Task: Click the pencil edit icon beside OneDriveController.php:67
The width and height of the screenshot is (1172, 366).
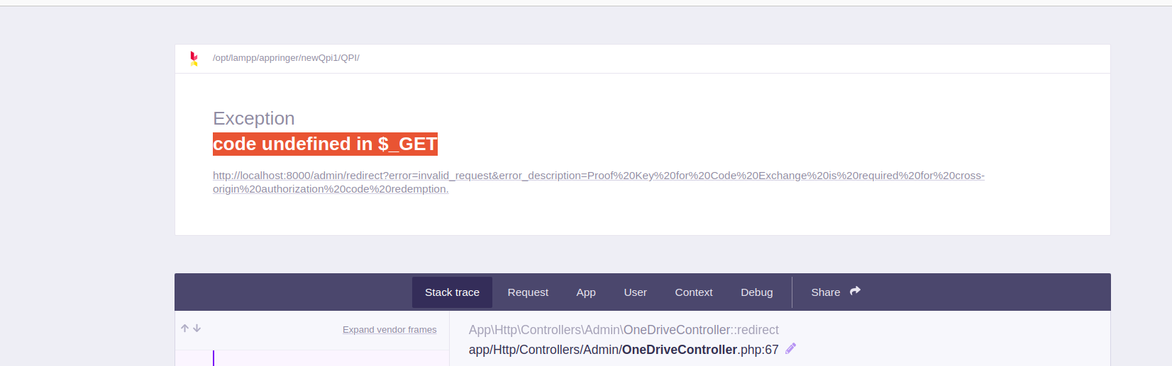Action: 791,348
